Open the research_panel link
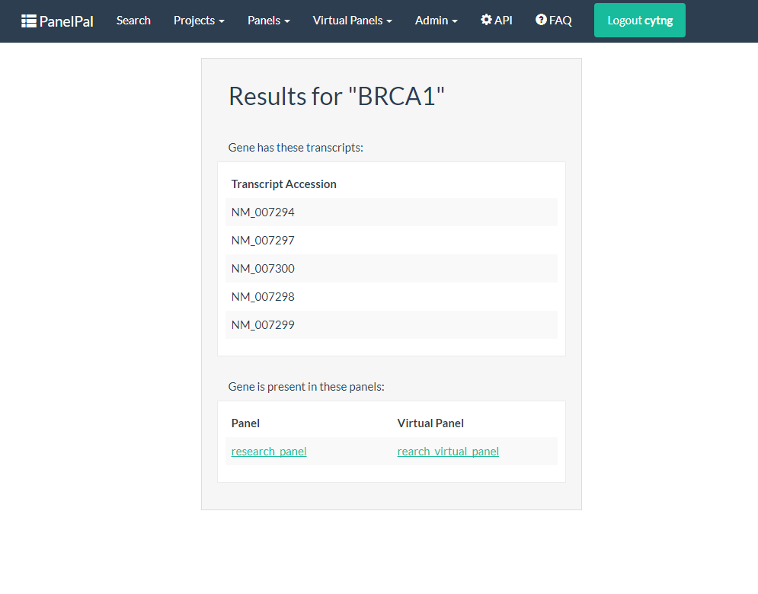This screenshot has width=758, height=594. pos(269,452)
